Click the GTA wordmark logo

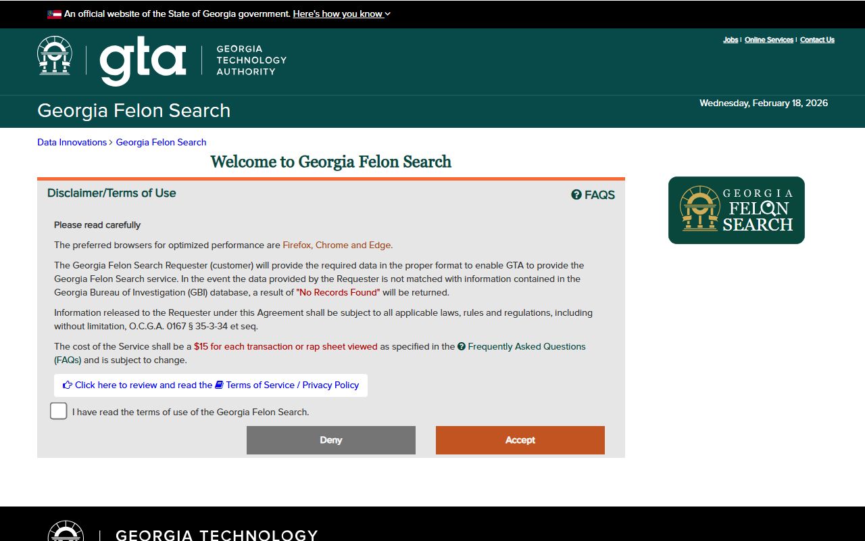pyautogui.click(x=143, y=62)
